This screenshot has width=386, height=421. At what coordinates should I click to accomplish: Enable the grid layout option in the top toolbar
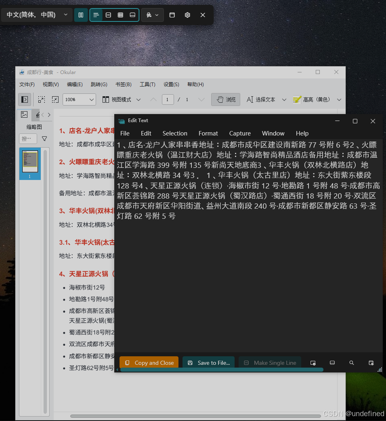[120, 15]
